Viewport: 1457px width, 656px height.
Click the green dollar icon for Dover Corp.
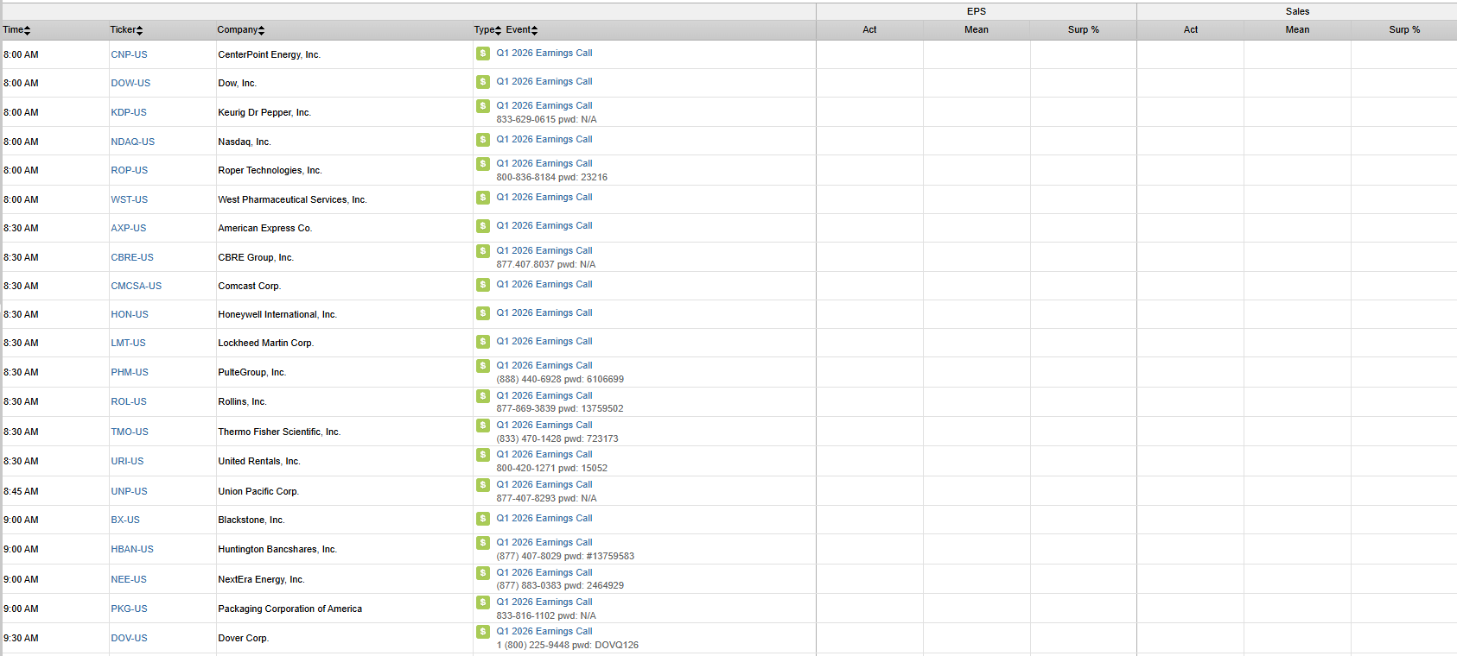(x=483, y=632)
